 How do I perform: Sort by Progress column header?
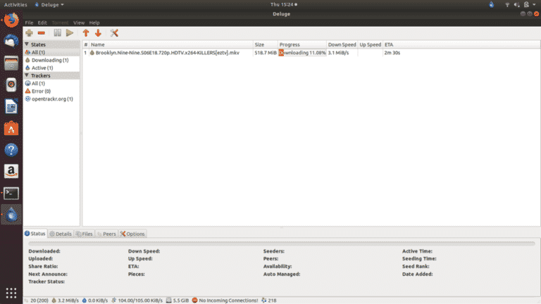[x=302, y=44]
